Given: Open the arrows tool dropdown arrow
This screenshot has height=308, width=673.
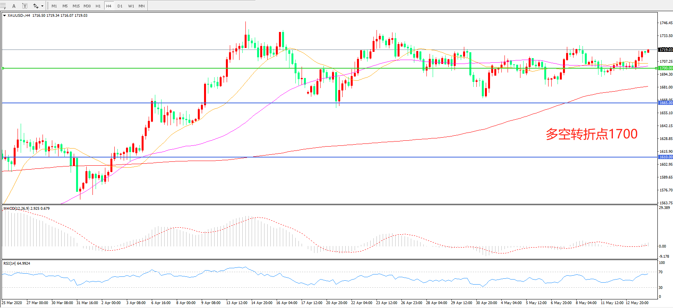Looking at the screenshot, I should (x=42, y=6).
